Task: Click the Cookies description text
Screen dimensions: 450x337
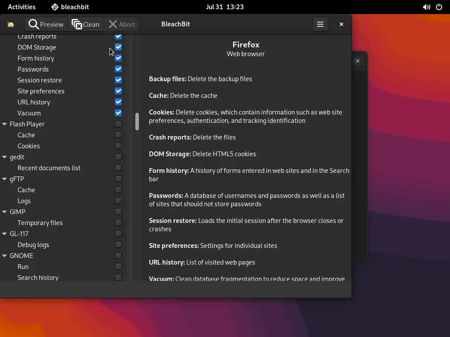Action: coord(245,116)
